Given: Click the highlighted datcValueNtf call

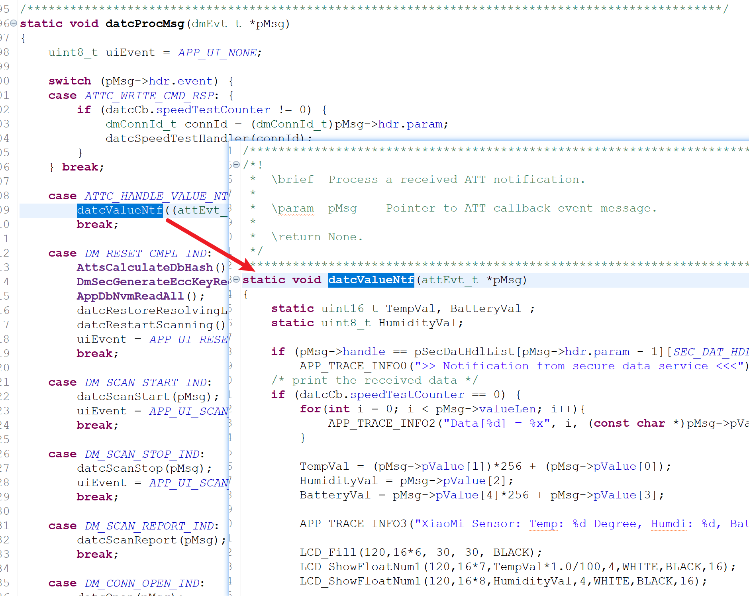Looking at the screenshot, I should (x=120, y=210).
